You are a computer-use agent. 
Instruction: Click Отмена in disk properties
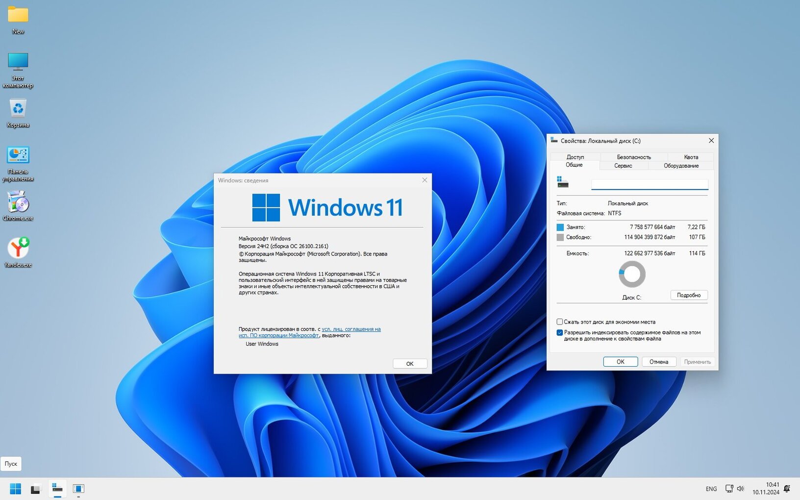pos(659,362)
